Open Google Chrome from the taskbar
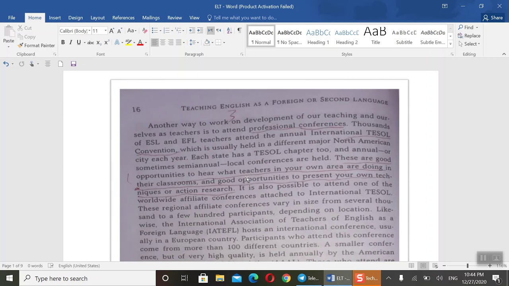The image size is (509, 286). click(286, 278)
